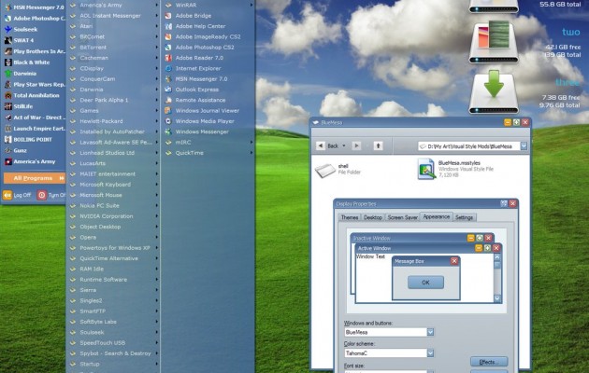
Task: Switch to the Themes tab
Action: [350, 217]
